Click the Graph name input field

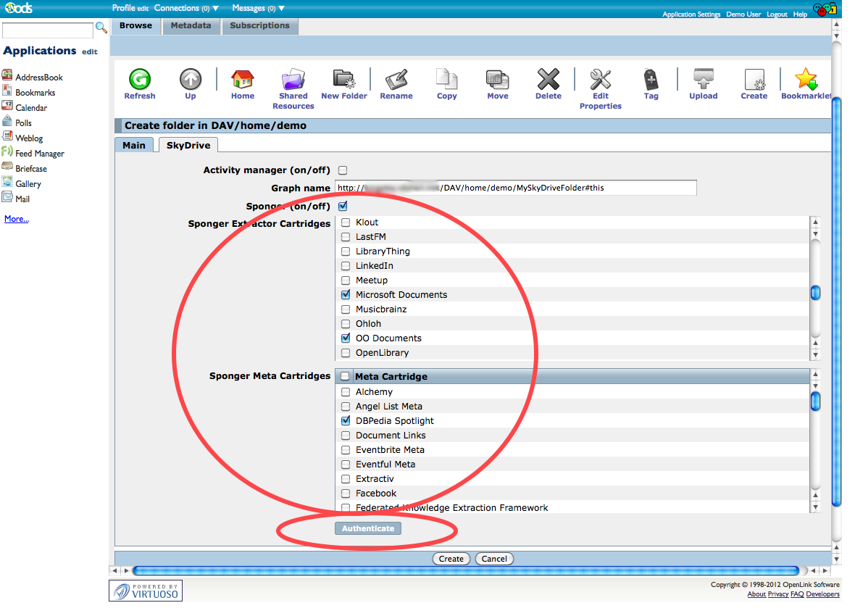coord(515,188)
